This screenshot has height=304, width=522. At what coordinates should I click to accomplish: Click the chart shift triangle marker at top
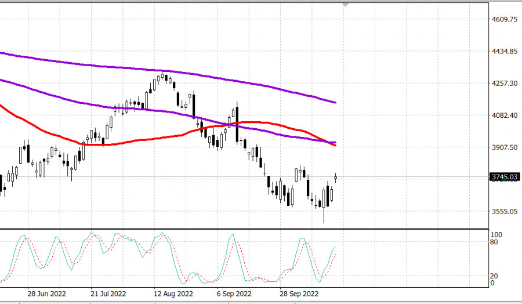[345, 5]
